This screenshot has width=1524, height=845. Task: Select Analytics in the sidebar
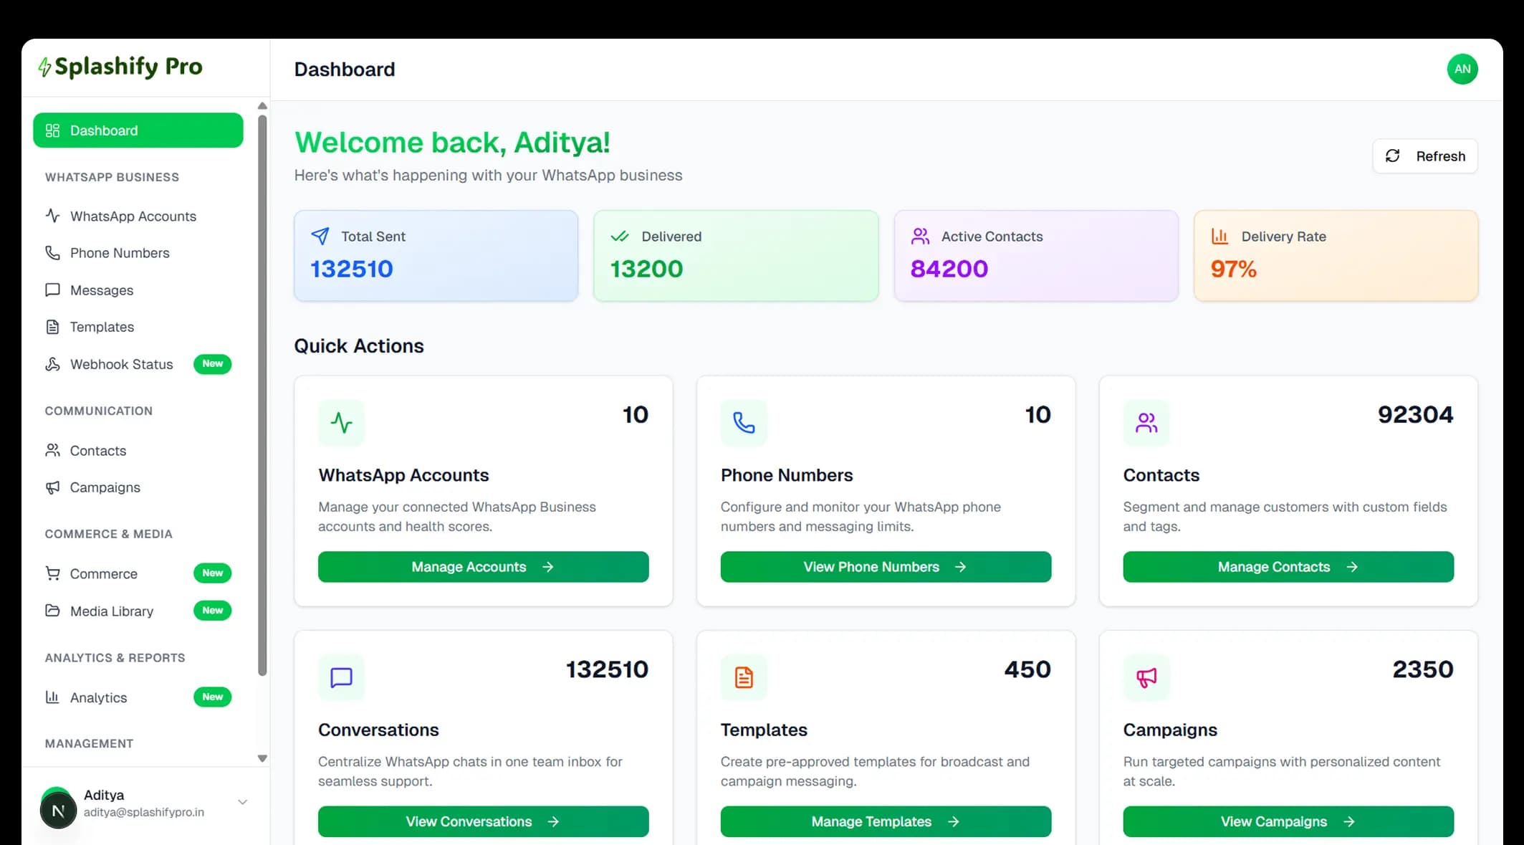(x=98, y=697)
